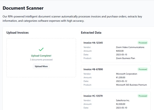Click the €450.00 amount value
Screen dimensions: 154x110
[120, 51]
